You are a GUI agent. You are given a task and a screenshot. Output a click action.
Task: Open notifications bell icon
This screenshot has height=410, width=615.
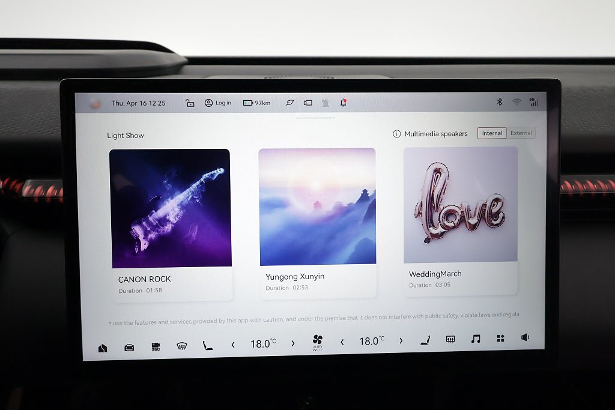[x=344, y=103]
